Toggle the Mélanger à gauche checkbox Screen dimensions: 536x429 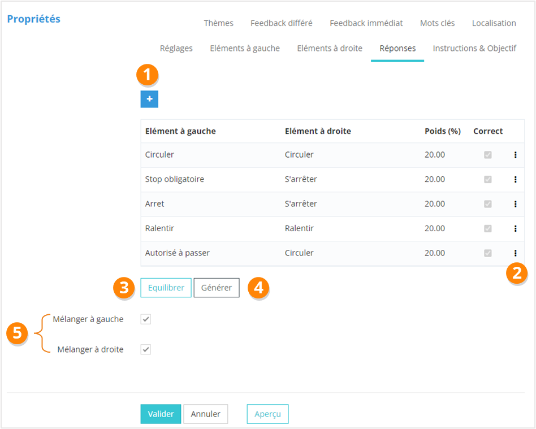(146, 319)
